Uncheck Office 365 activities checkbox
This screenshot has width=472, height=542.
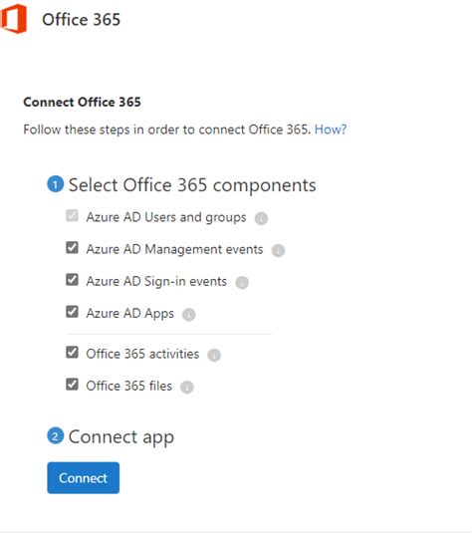pyautogui.click(x=72, y=353)
